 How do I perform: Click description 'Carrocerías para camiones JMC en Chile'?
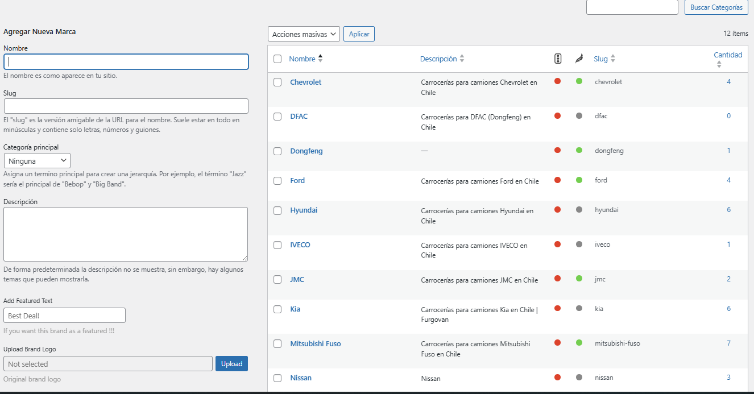point(479,280)
